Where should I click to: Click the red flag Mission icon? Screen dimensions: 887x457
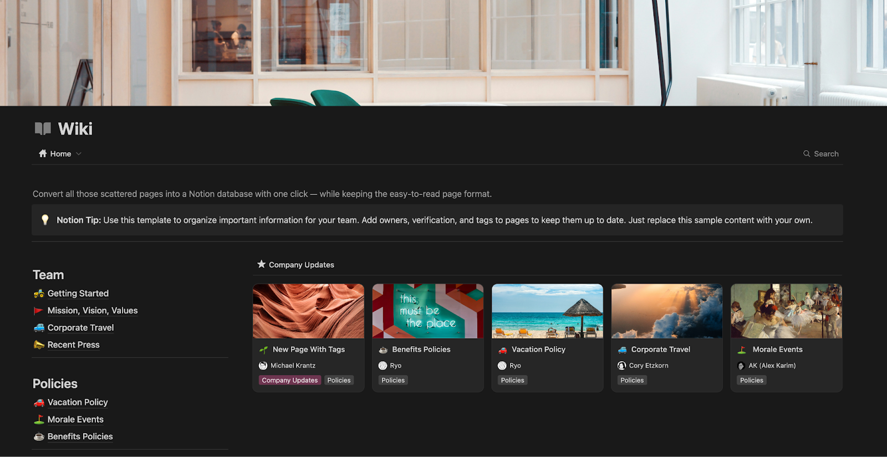[x=38, y=311]
